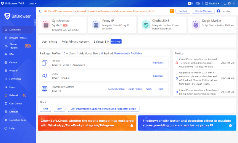The height and width of the screenshot is (143, 238).
Task: Click the arrow on the FireBrowser banner
Action: [230, 126]
